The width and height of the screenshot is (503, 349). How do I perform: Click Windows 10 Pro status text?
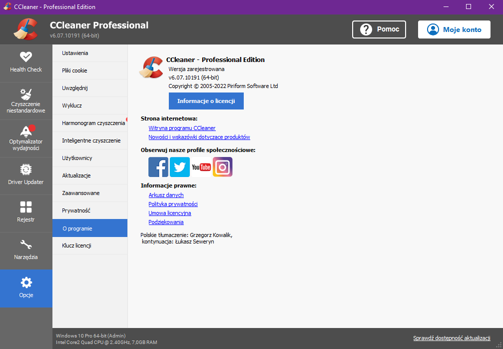pos(91,336)
